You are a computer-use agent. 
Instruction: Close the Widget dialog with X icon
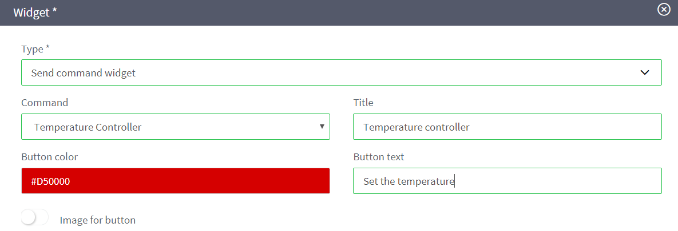coord(664,10)
